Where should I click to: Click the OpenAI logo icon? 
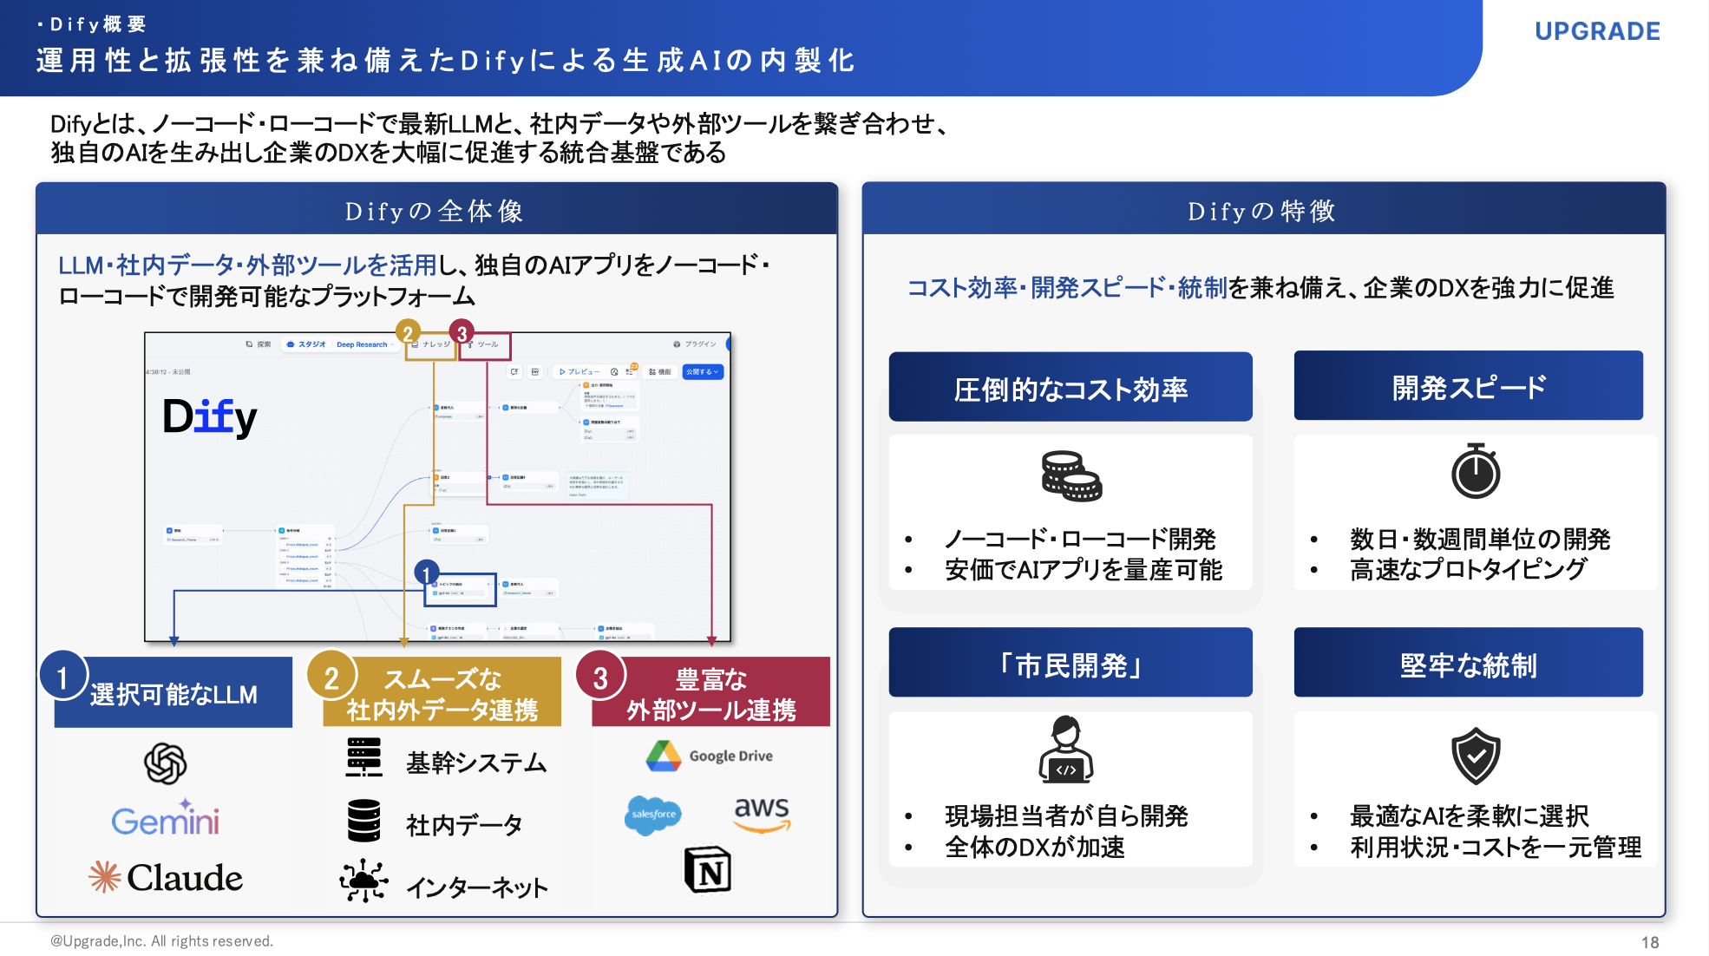[x=165, y=763]
